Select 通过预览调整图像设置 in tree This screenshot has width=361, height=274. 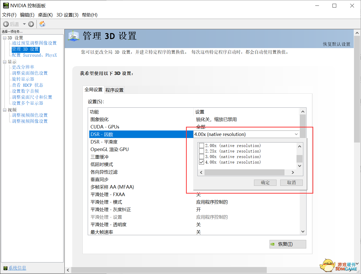[x=34, y=43]
